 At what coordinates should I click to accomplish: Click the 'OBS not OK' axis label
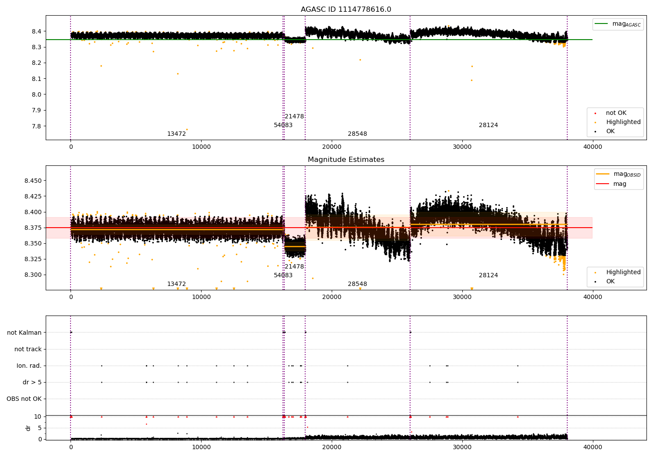(x=24, y=399)
